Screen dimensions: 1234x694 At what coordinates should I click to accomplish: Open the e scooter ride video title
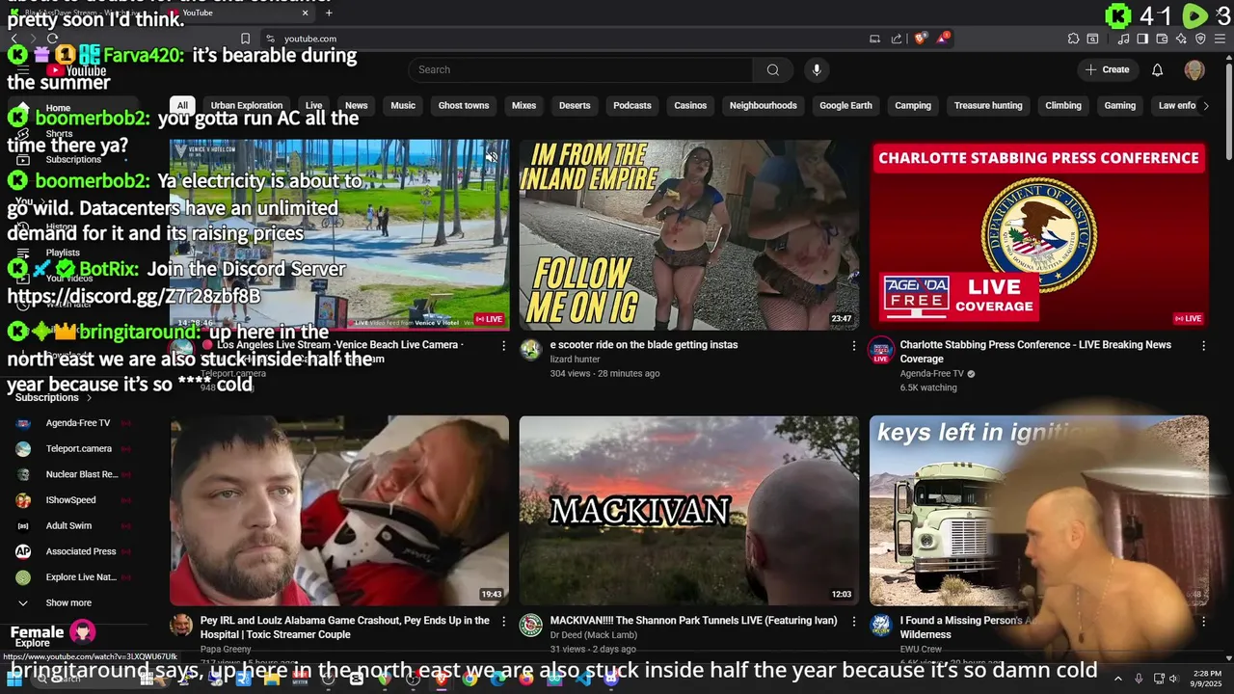click(x=644, y=345)
